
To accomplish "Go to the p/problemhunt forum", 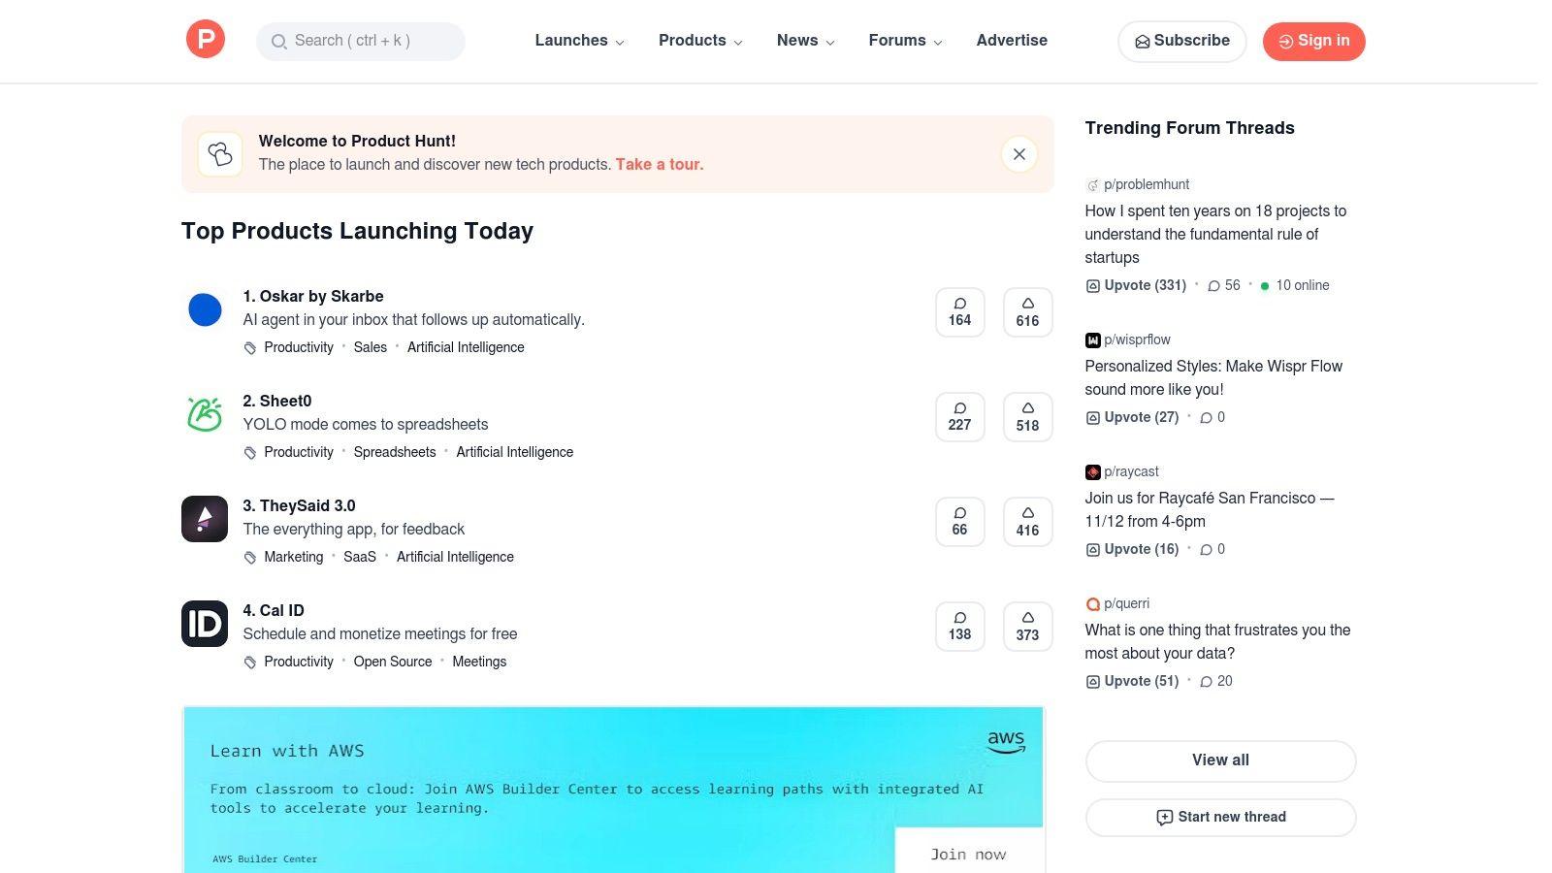I will click(1147, 184).
